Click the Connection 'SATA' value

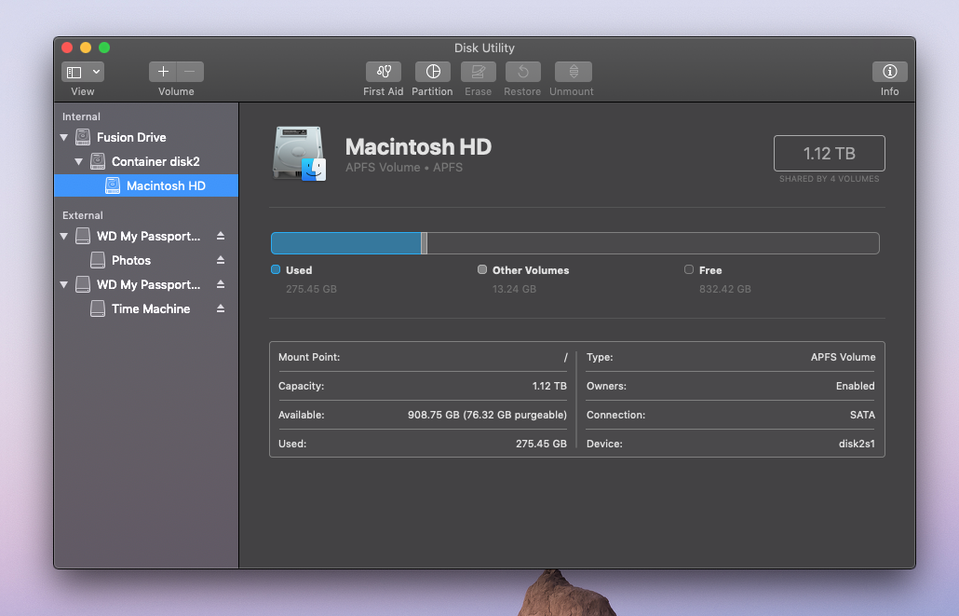862,415
